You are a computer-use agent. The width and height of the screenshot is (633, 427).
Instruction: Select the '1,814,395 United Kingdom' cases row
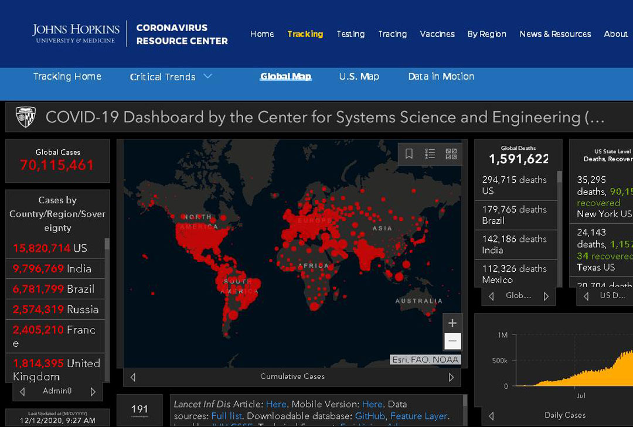point(55,369)
